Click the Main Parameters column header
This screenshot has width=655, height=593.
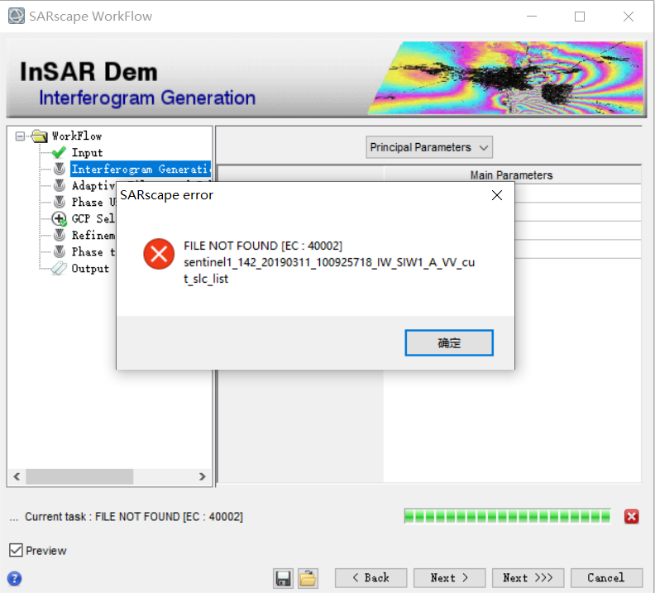coord(512,175)
